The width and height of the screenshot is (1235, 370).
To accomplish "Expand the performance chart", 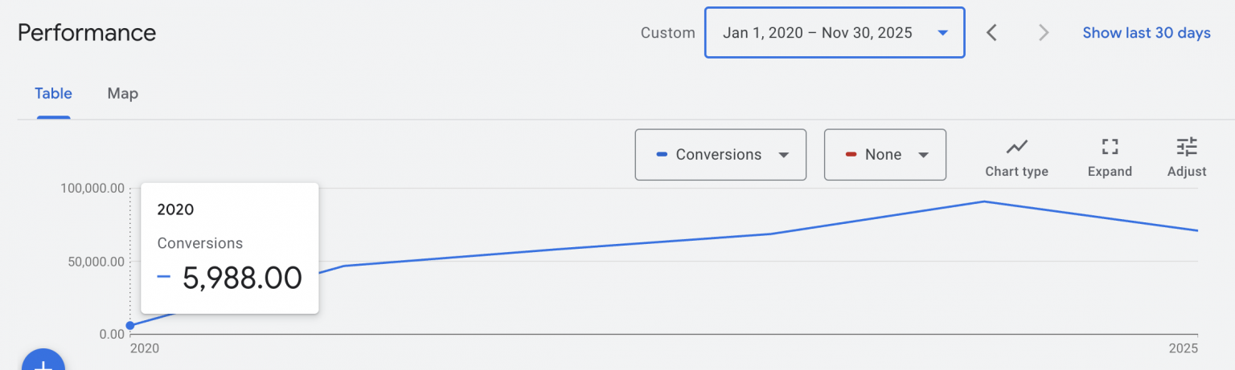I will pos(1110,157).
